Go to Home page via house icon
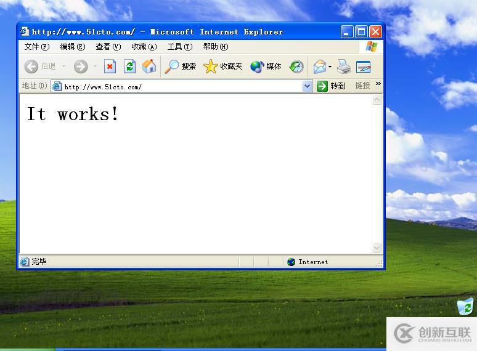This screenshot has height=351, width=477. (x=149, y=67)
